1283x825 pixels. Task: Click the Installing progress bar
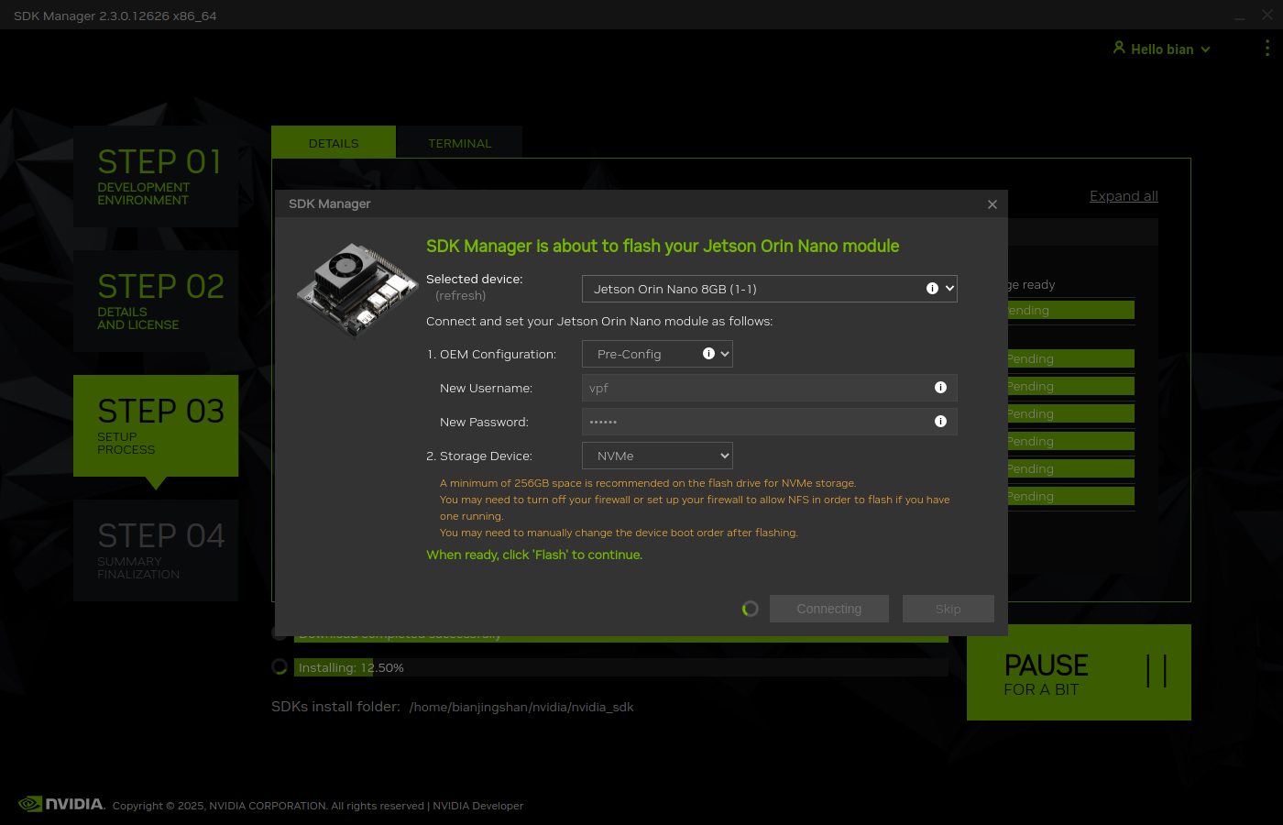click(x=621, y=667)
